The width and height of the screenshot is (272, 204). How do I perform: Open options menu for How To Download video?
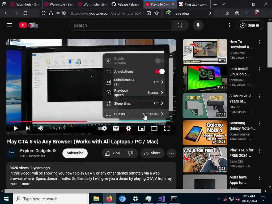pos(259,42)
